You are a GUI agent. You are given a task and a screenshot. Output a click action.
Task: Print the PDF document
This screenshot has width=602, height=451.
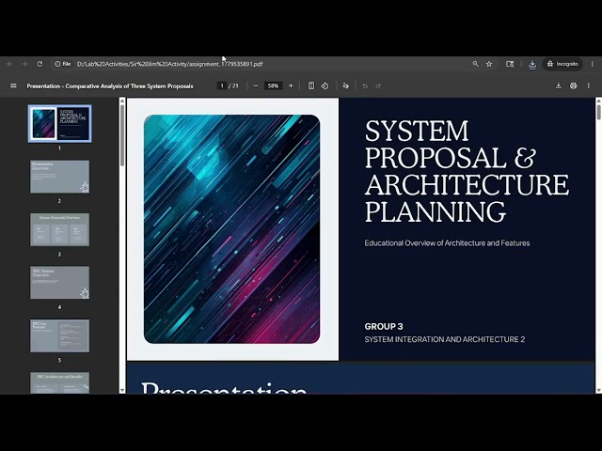[573, 86]
